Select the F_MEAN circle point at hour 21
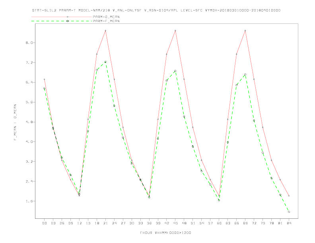The image size is (315, 243). (x=105, y=62)
